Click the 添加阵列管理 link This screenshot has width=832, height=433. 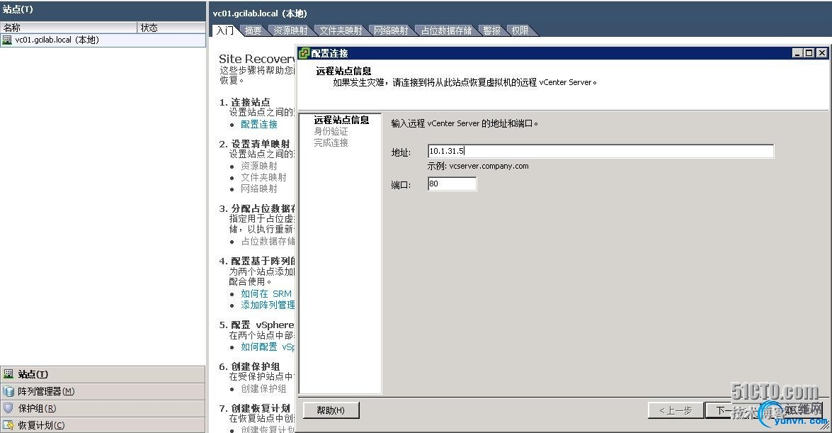268,305
